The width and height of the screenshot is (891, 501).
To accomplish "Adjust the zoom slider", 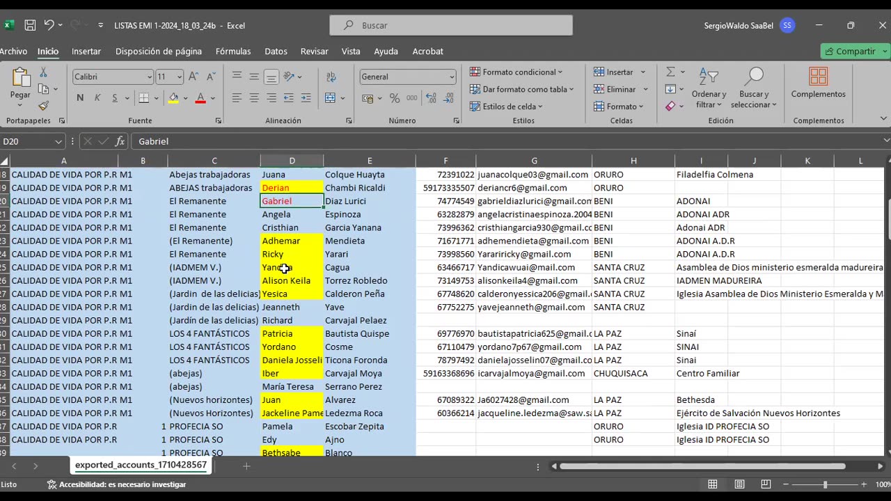I will 825,484.
